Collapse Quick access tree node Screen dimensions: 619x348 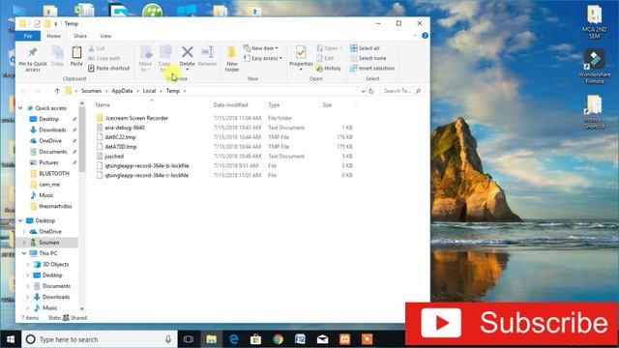pos(21,107)
